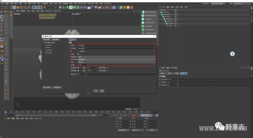Click the mtEdgeSpline plugin icon

pos(143,15)
